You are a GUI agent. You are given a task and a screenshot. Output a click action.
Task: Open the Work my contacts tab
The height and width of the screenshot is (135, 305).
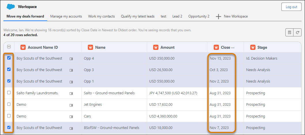[101, 16]
